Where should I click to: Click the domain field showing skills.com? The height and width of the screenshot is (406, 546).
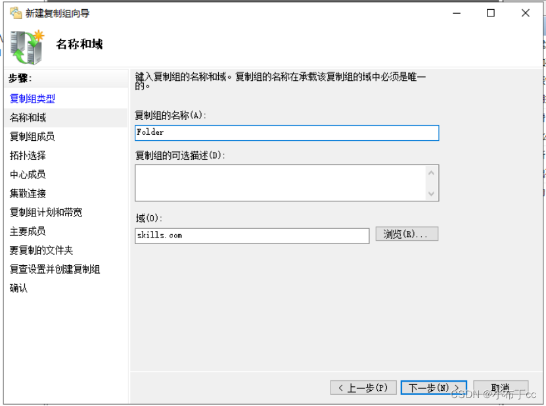pos(252,234)
